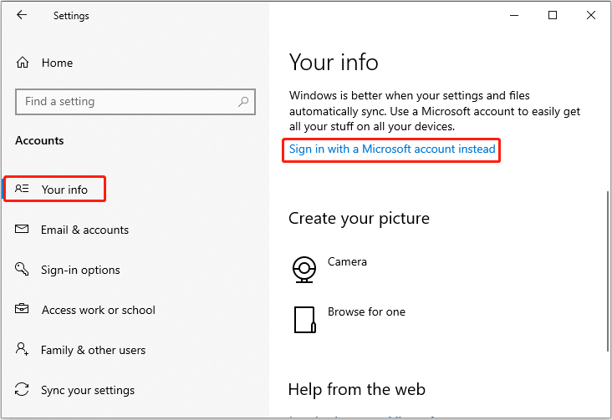Screen dimensions: 612x420
Task: Open Sync your settings page
Action: click(88, 391)
